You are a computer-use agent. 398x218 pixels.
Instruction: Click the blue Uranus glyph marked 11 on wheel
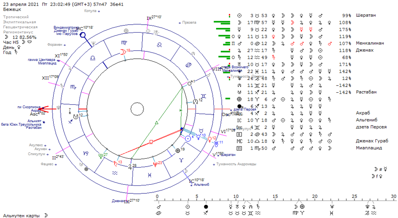(216, 144)
